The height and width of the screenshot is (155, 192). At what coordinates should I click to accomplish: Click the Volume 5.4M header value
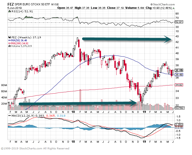tap(135, 8)
